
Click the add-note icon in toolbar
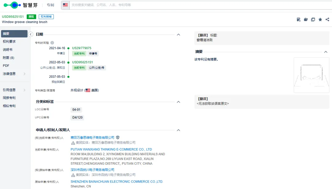coord(298,19)
